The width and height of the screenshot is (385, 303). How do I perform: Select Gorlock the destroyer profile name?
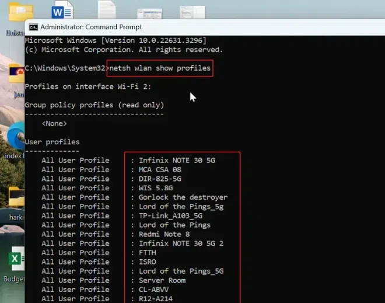pos(183,197)
